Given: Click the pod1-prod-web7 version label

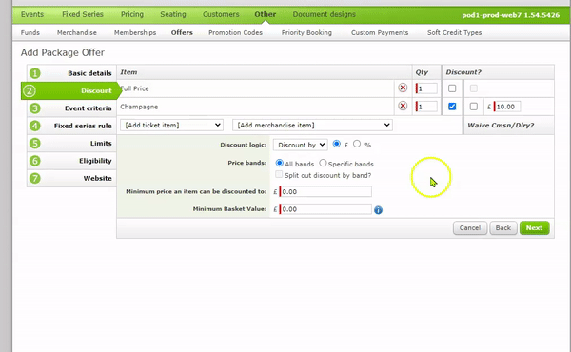Looking at the screenshot, I should click(510, 15).
